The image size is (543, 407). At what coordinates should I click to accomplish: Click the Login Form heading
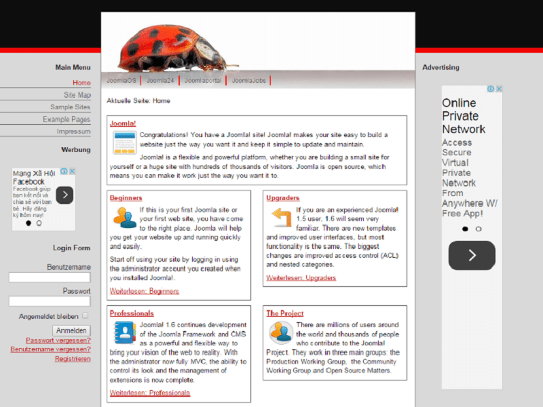71,248
